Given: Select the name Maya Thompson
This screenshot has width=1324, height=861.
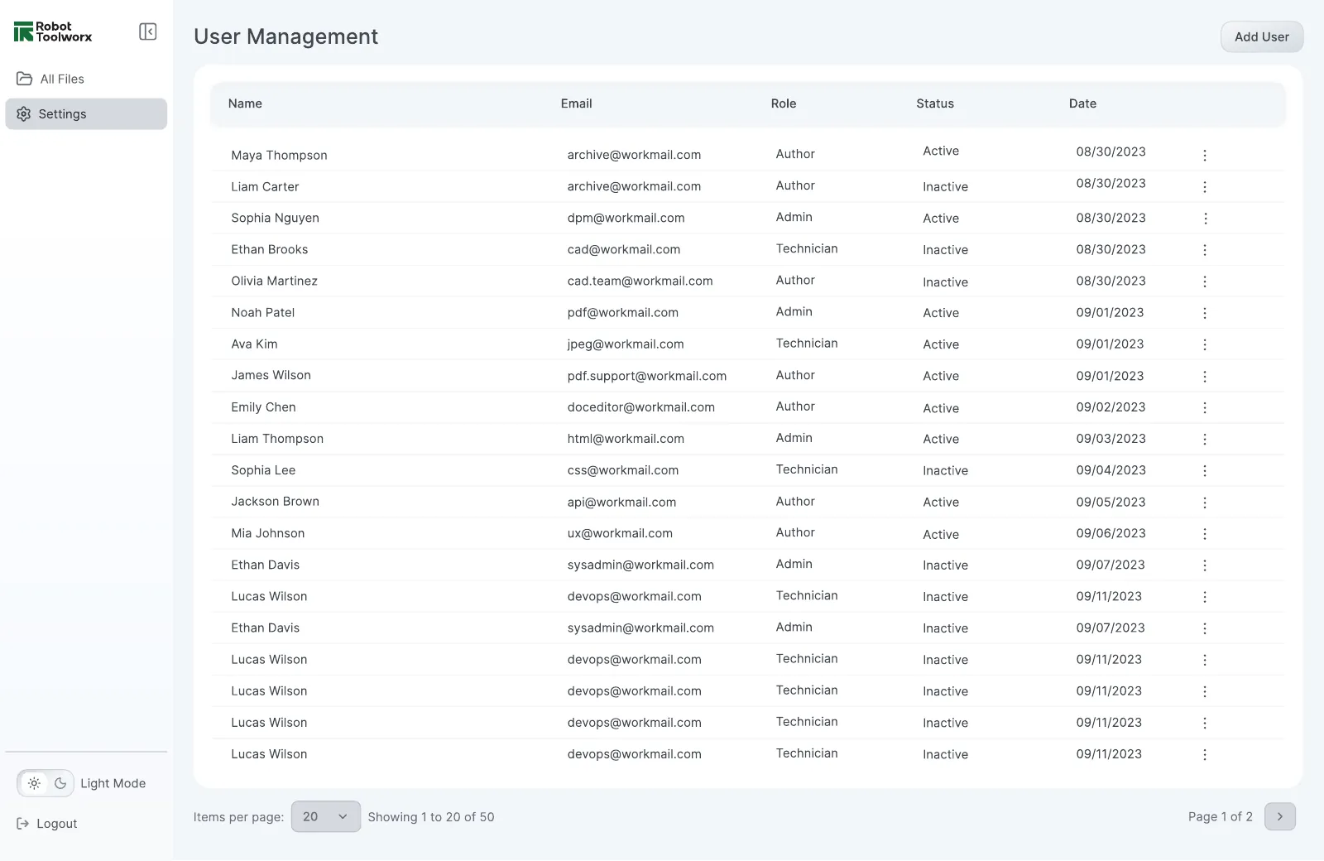Looking at the screenshot, I should [x=279, y=155].
